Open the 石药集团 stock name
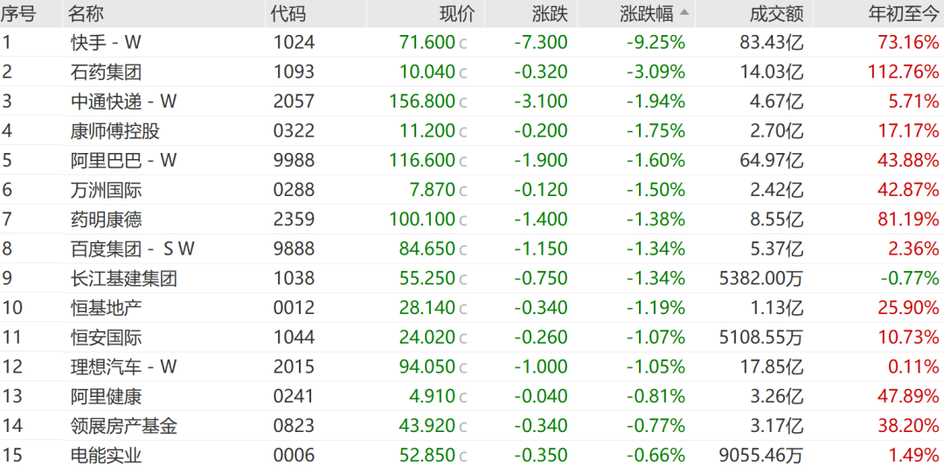This screenshot has width=944, height=467. tap(106, 73)
